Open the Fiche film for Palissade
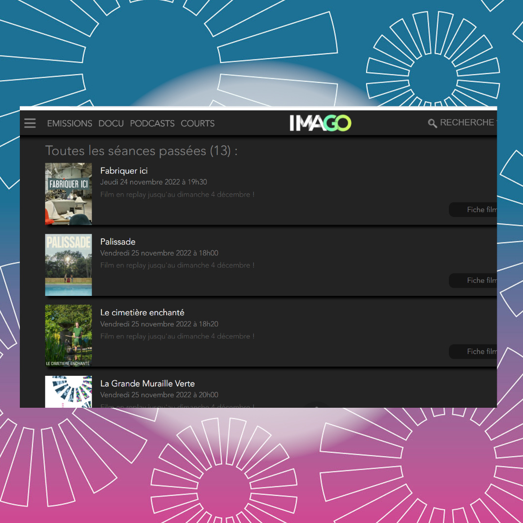Viewport: 523px width, 523px height. (x=482, y=280)
